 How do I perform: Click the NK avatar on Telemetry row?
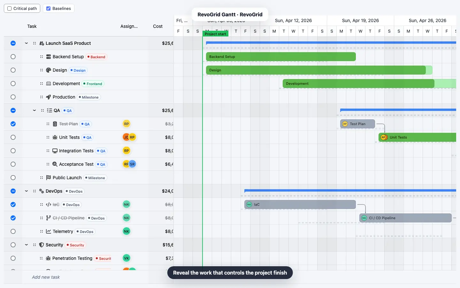[126, 231]
